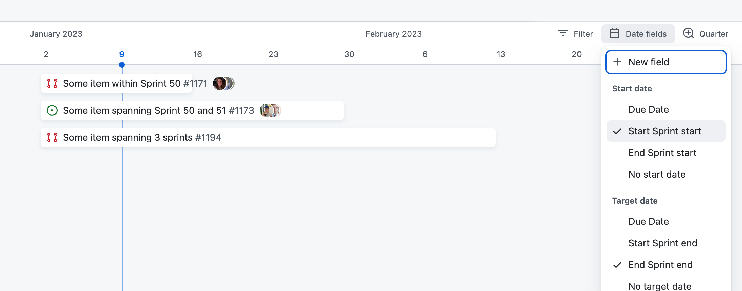Uncheck Start Sprint start as start date

click(x=665, y=131)
